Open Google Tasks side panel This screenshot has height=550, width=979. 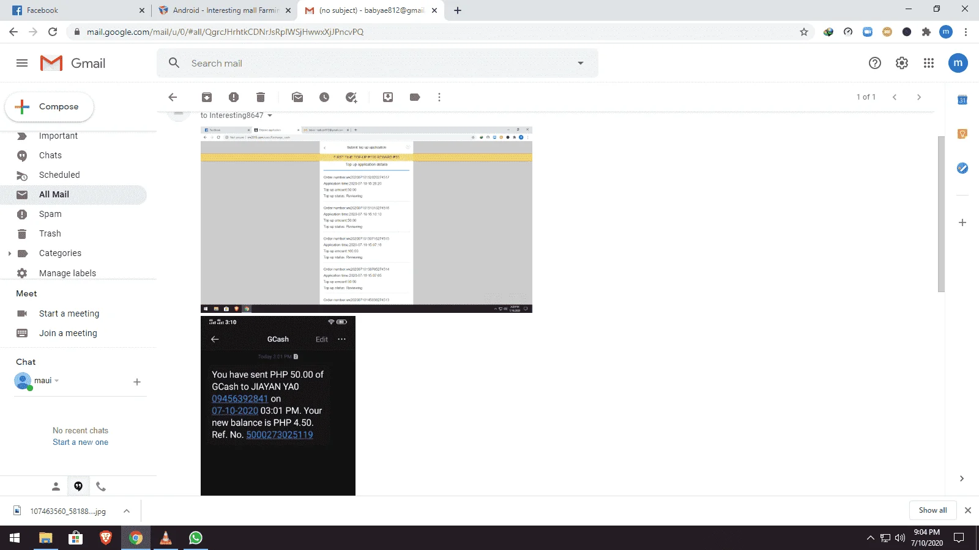[962, 168]
